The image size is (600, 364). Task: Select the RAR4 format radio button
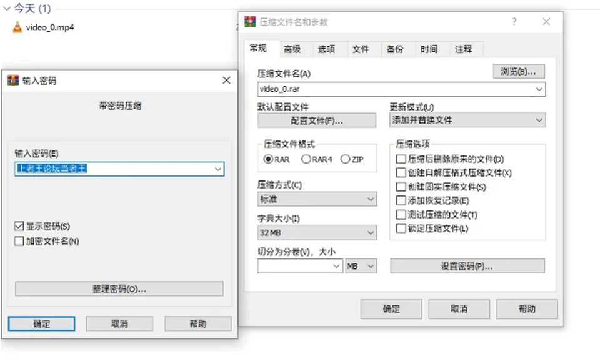[x=306, y=159]
